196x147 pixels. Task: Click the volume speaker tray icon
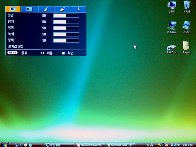point(179,145)
